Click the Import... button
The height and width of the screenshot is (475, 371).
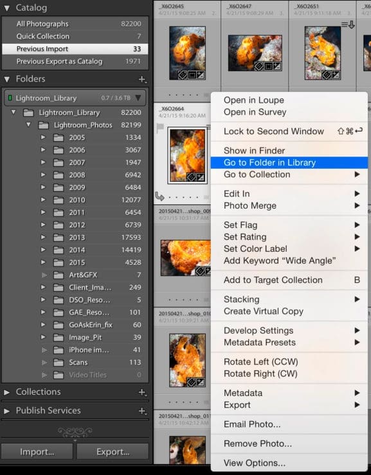(x=37, y=452)
